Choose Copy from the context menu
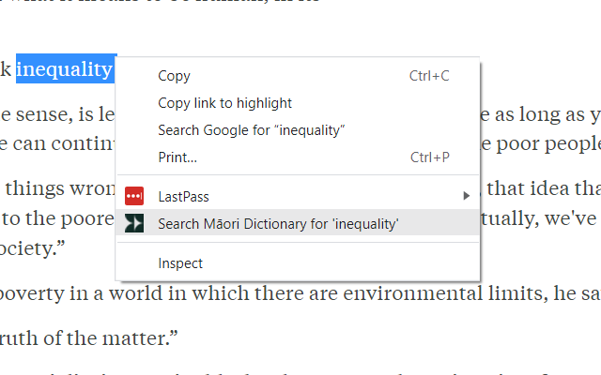 tap(174, 76)
